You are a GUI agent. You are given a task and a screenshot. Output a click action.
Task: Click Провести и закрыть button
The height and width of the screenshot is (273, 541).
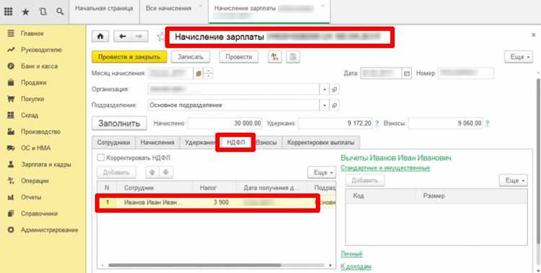coord(129,57)
